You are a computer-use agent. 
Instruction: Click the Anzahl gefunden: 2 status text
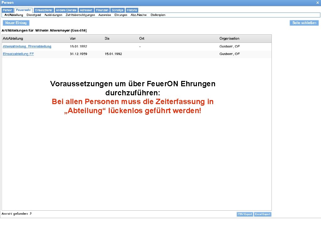pos(17,214)
